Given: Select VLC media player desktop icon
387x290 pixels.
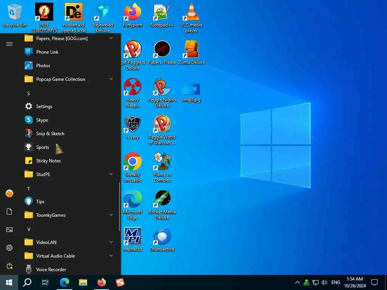Looking at the screenshot, I should pyautogui.click(x=191, y=18).
